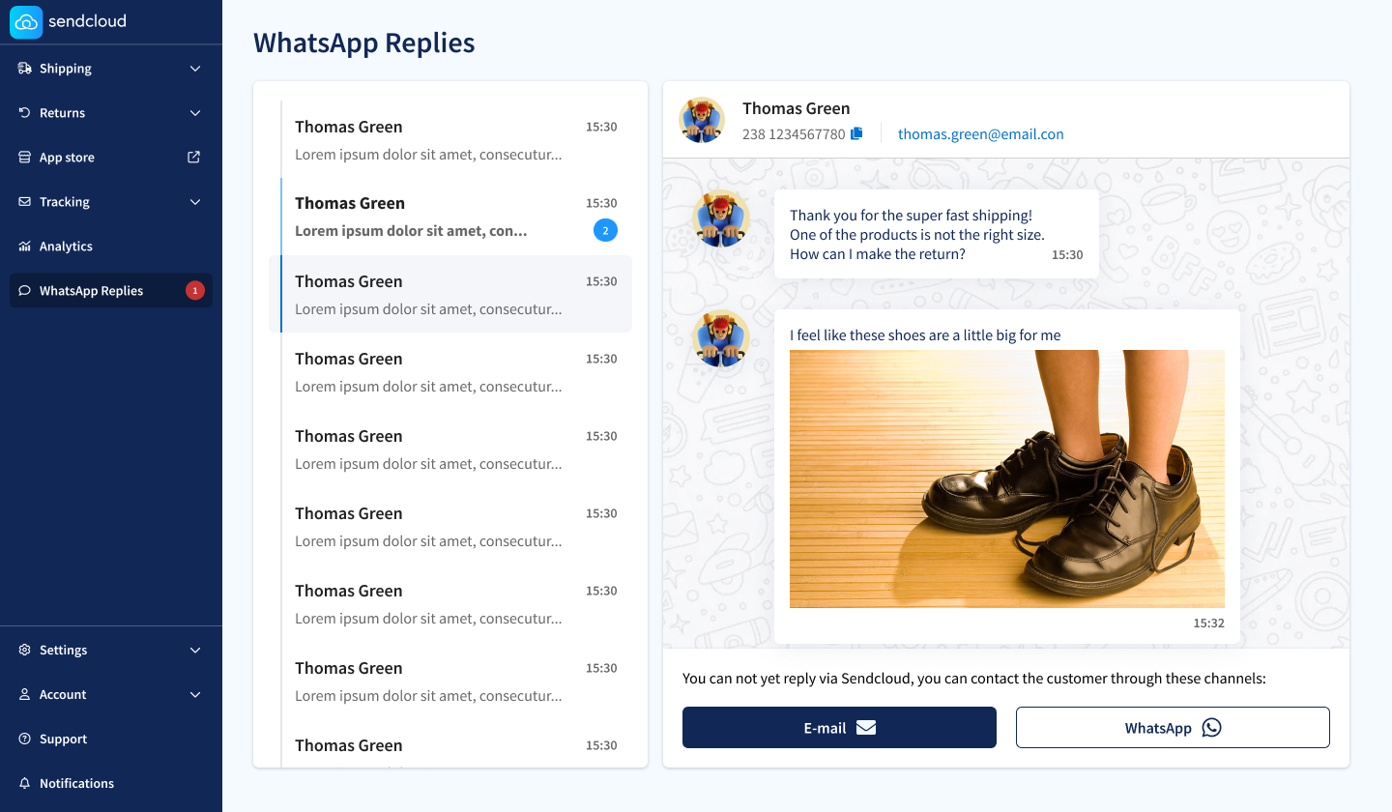Click the Sendcloud cloud logo icon
Image resolution: width=1392 pixels, height=812 pixels.
pyautogui.click(x=26, y=21)
